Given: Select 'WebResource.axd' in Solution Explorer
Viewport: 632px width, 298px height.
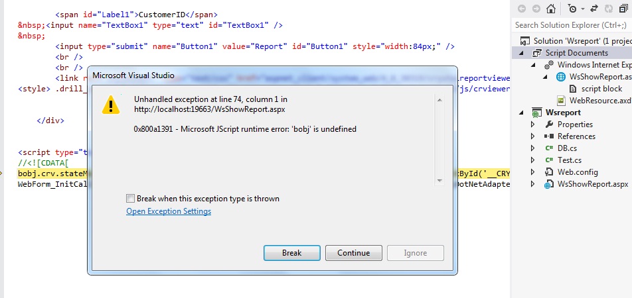Looking at the screenshot, I should [x=601, y=101].
